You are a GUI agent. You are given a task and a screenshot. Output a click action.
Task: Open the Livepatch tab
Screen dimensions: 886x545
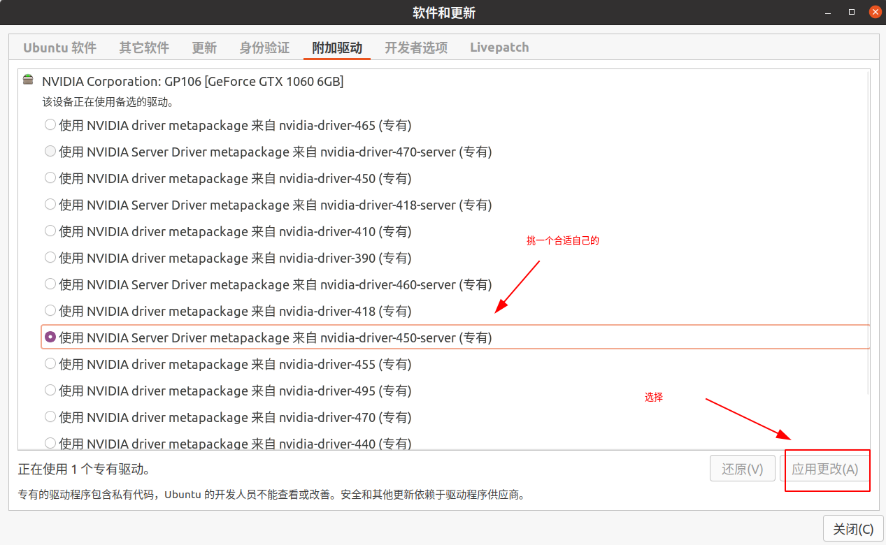(x=499, y=48)
